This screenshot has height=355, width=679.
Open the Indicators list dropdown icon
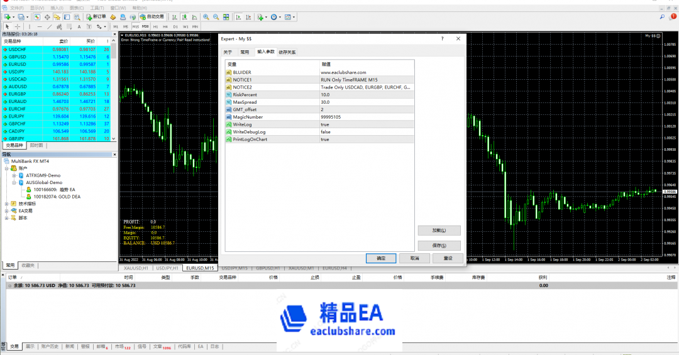pyautogui.click(x=262, y=17)
